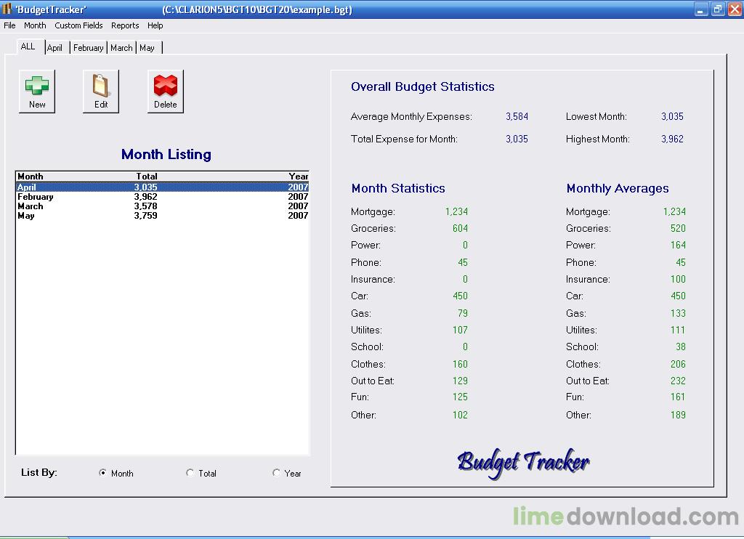
Task: Switch to the February tab
Action: 89,48
